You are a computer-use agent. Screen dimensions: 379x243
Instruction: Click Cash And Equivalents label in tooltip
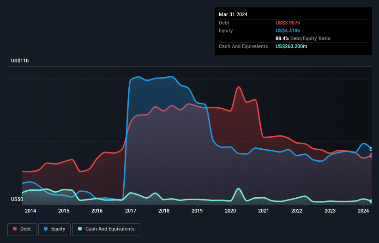click(243, 46)
